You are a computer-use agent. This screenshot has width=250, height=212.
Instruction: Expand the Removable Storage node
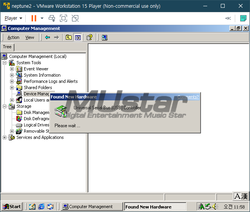point(12,131)
